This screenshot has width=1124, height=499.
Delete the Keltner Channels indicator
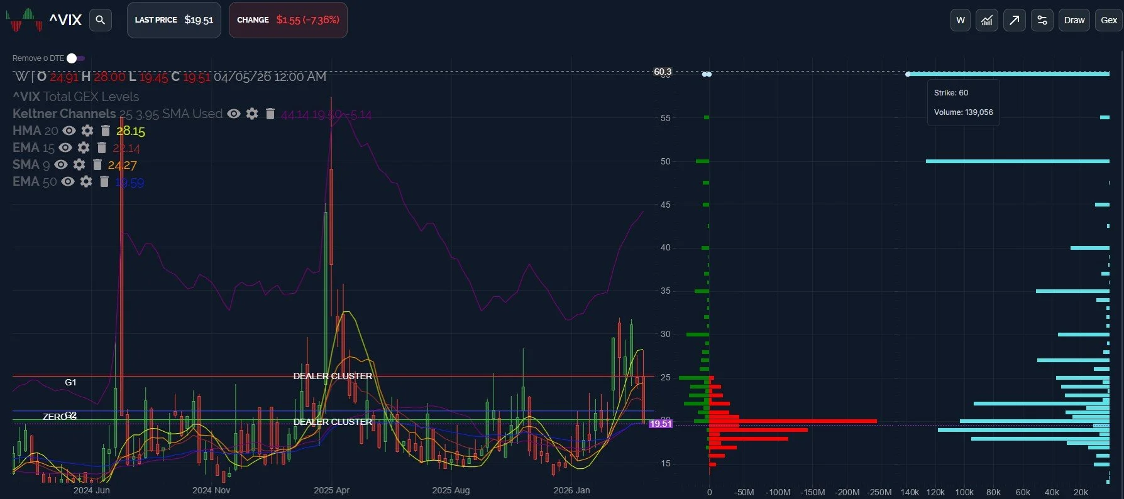coord(270,114)
